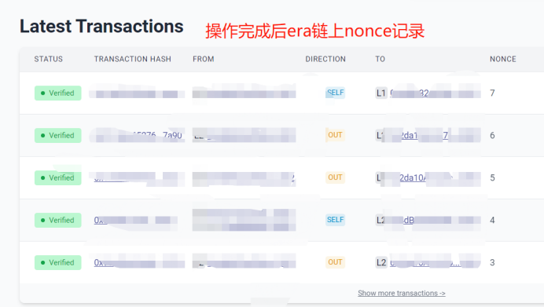Select the Verified status badge in nonce 7 row

[x=58, y=93]
